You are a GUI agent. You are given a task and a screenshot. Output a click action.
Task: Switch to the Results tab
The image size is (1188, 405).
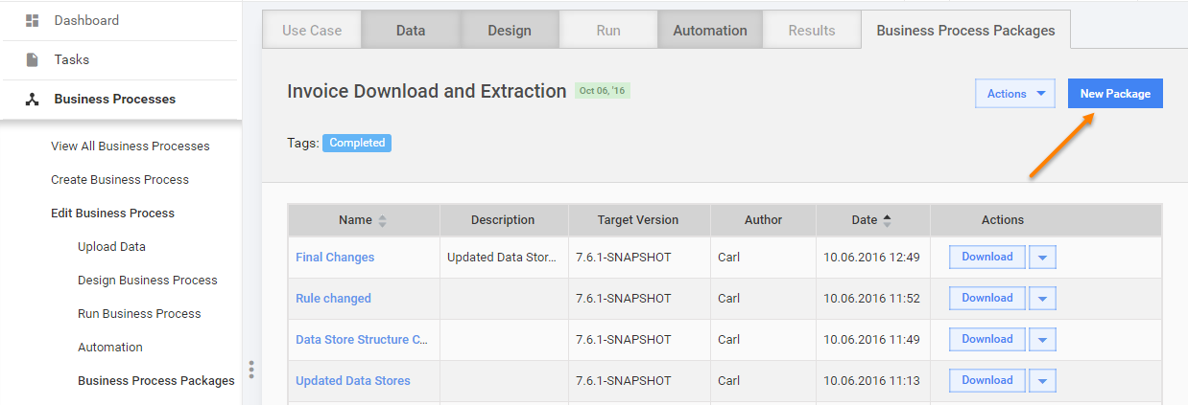click(x=812, y=31)
